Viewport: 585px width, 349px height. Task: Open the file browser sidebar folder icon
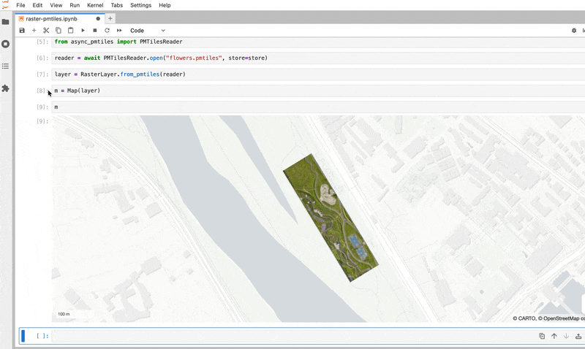[6, 22]
